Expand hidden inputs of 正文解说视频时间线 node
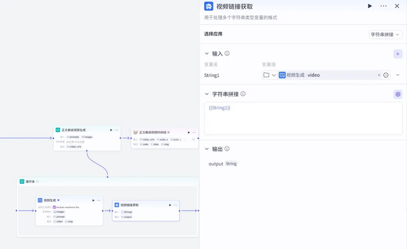407x249 pixels. (193, 140)
